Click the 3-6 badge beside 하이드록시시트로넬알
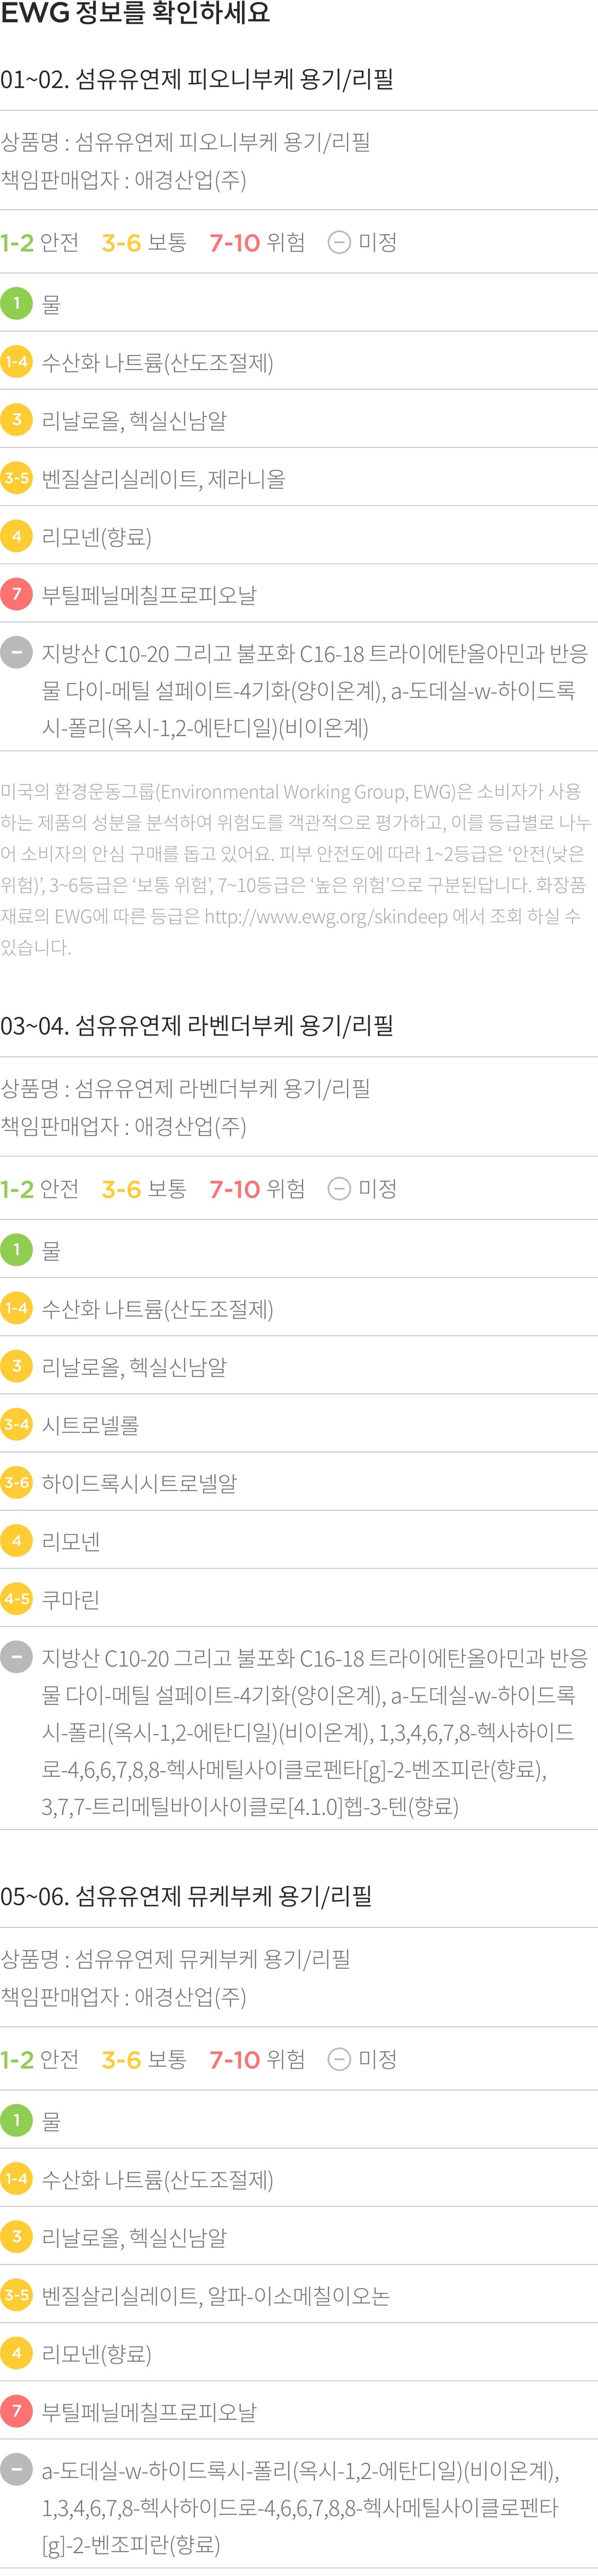Image resolution: width=598 pixels, height=2576 pixels. click(16, 1482)
